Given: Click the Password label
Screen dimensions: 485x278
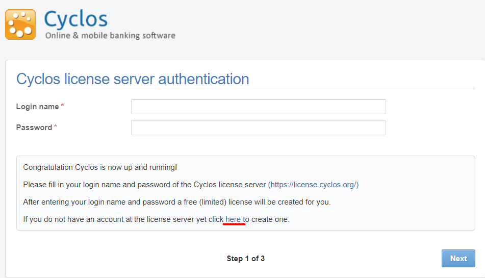Looking at the screenshot, I should (34, 128).
